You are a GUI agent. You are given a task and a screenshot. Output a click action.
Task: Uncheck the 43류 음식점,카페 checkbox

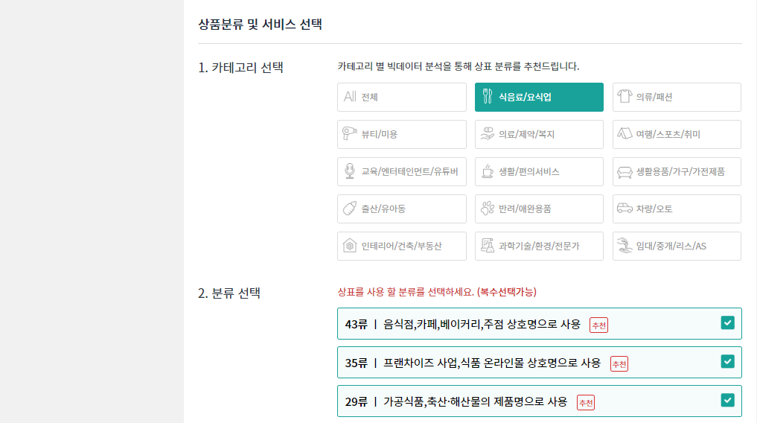(727, 323)
